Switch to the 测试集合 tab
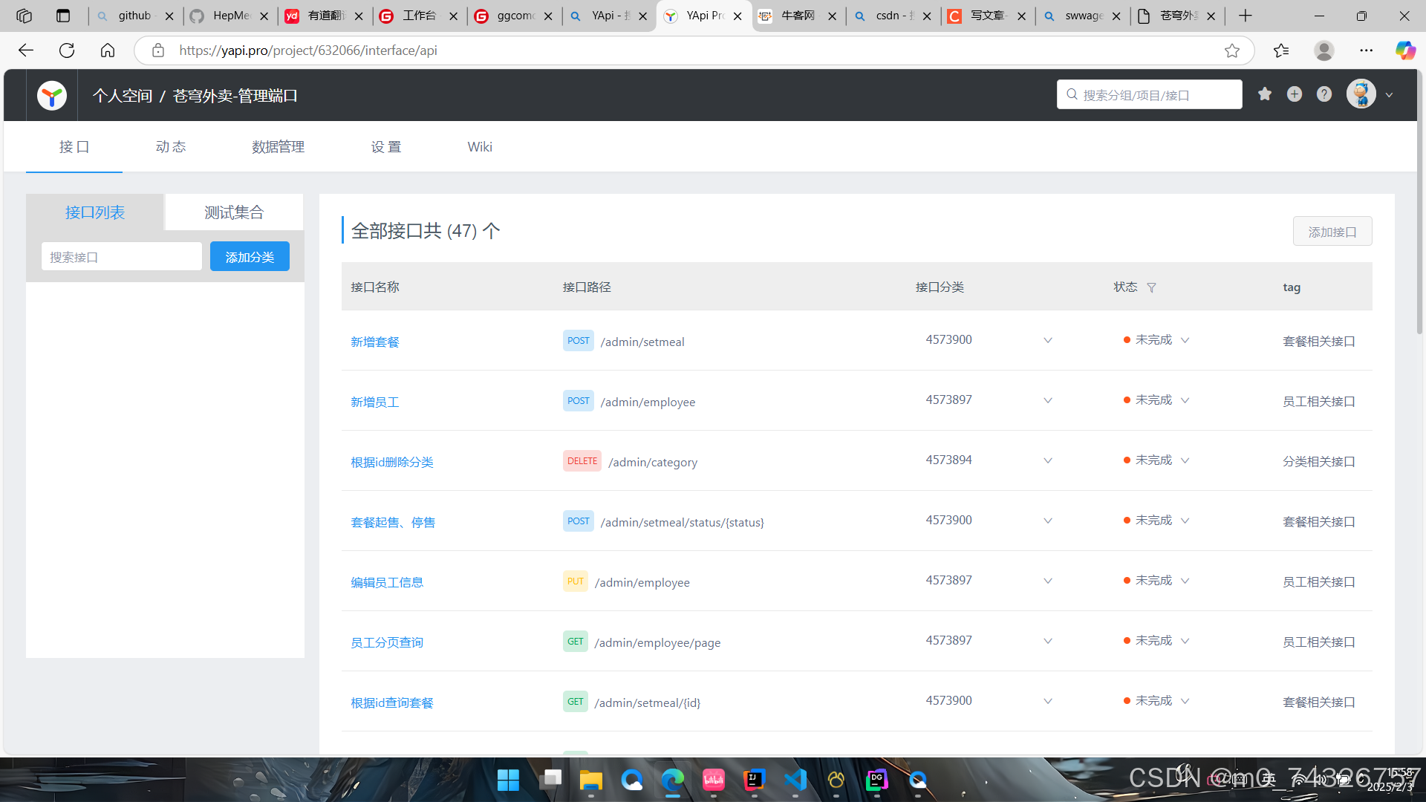 coord(234,212)
